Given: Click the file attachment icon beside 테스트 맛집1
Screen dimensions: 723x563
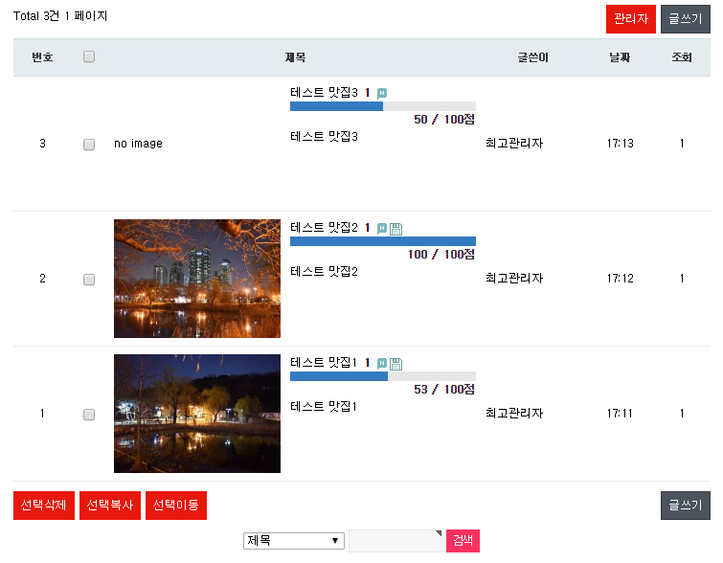Looking at the screenshot, I should pyautogui.click(x=395, y=364).
